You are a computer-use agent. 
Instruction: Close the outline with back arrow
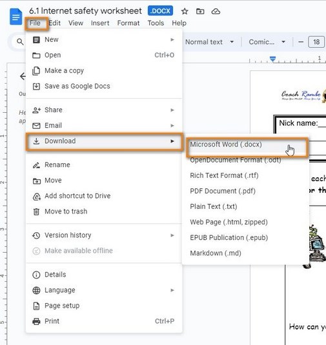click(x=23, y=76)
